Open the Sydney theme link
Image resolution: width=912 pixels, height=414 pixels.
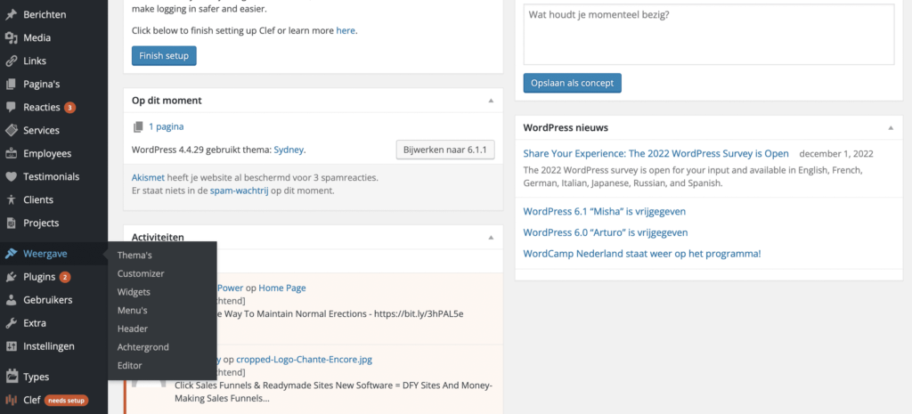pos(289,150)
